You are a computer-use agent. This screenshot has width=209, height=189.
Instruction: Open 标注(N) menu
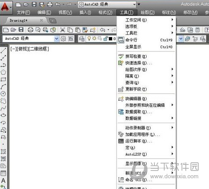[x=169, y=12]
